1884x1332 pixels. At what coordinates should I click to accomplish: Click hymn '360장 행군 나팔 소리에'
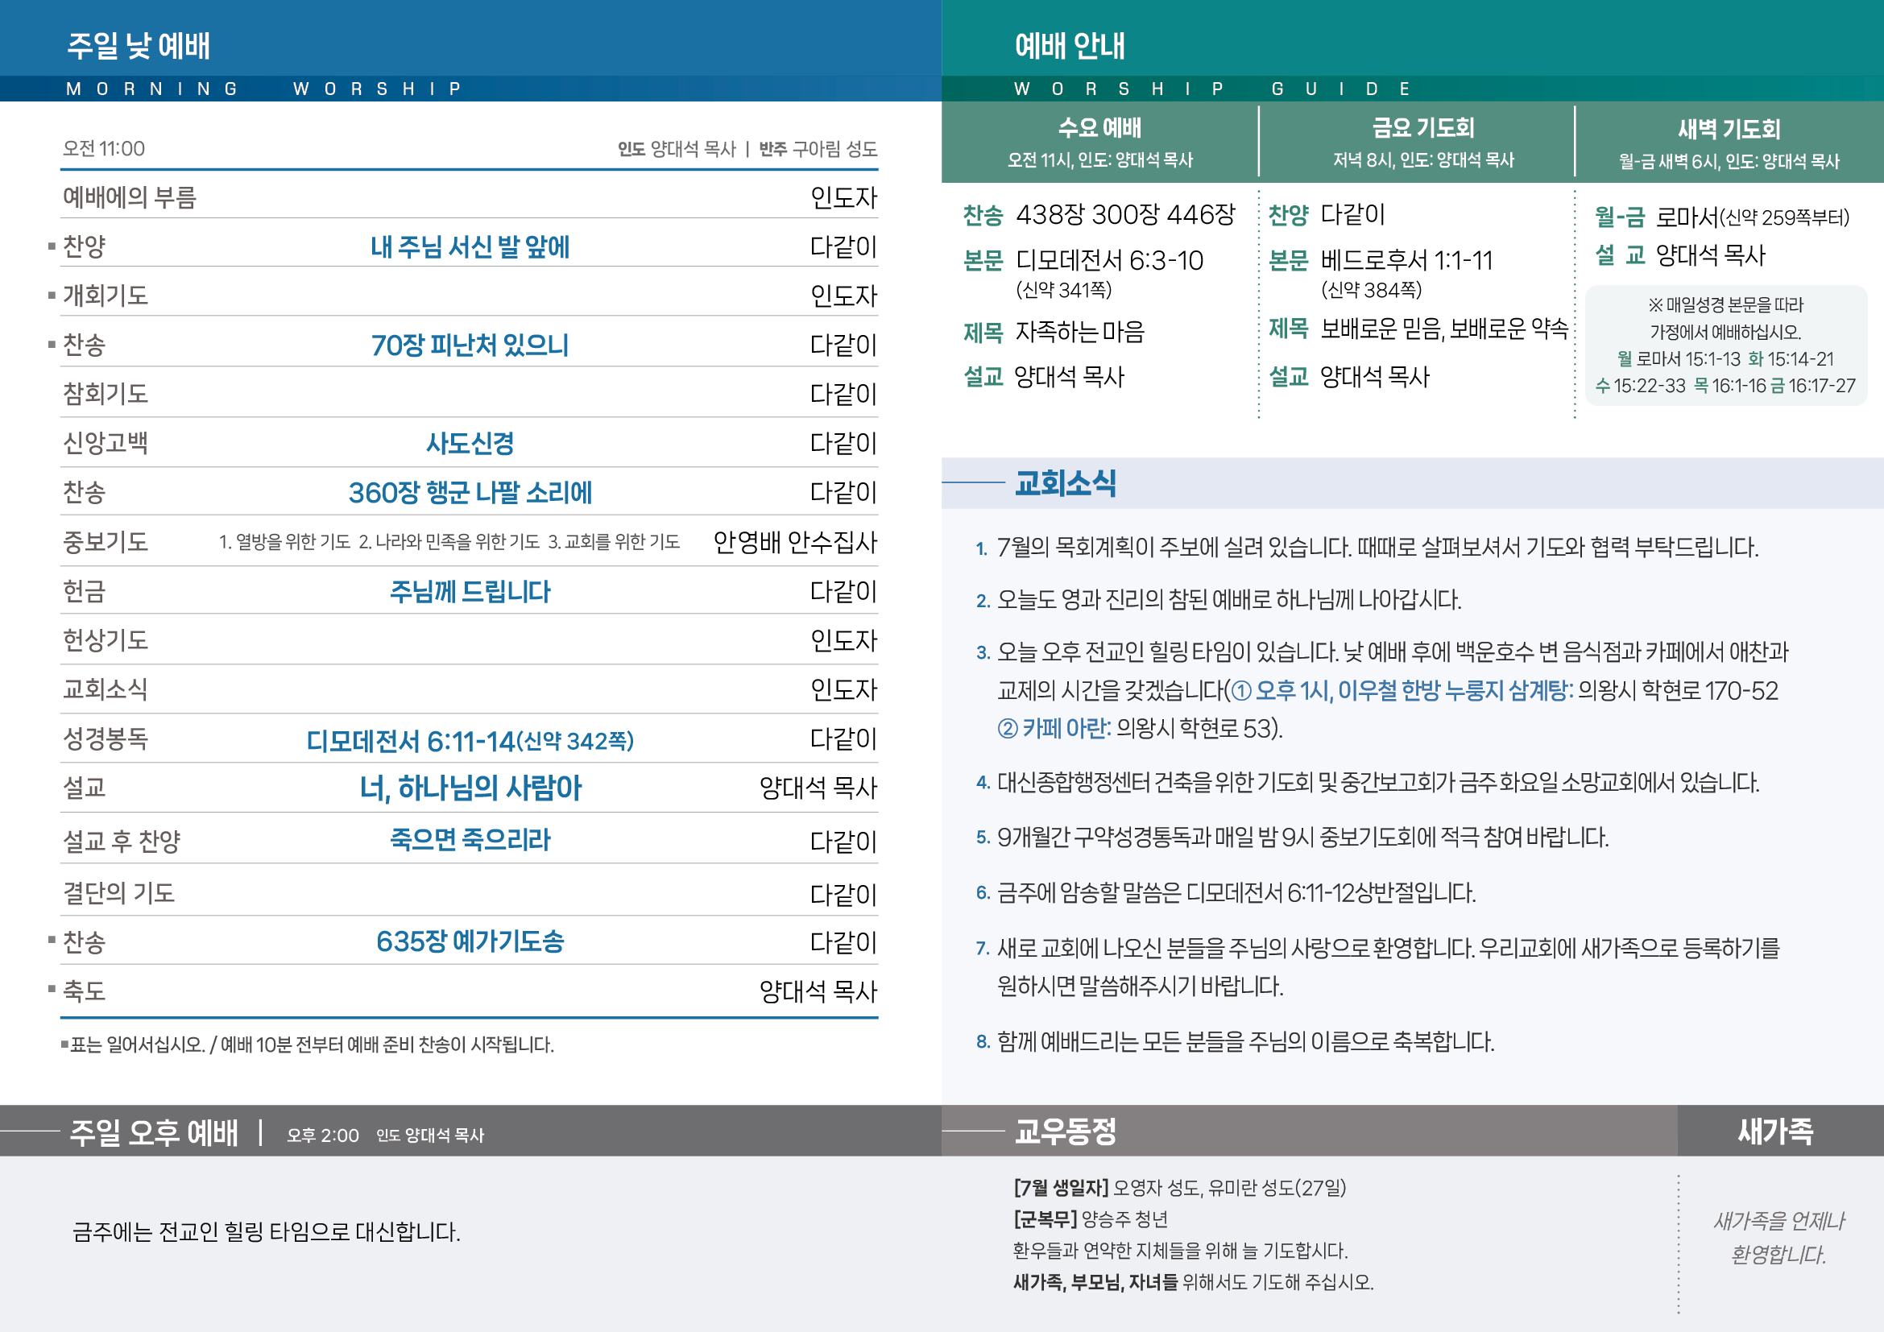tap(470, 492)
